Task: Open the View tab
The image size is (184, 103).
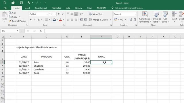Action: (89, 8)
